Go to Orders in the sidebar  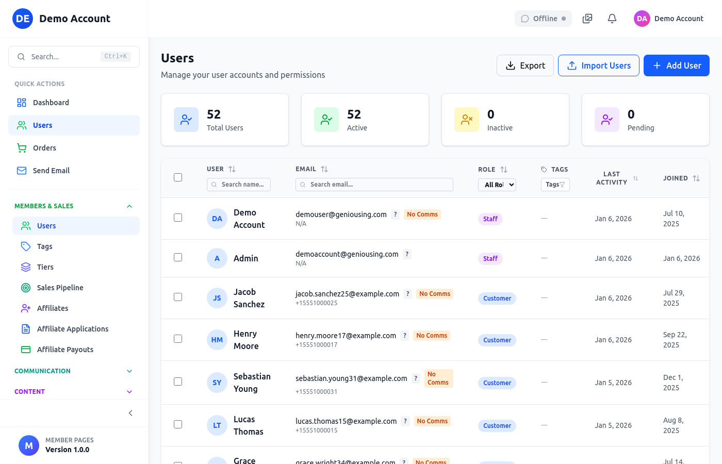tap(44, 148)
